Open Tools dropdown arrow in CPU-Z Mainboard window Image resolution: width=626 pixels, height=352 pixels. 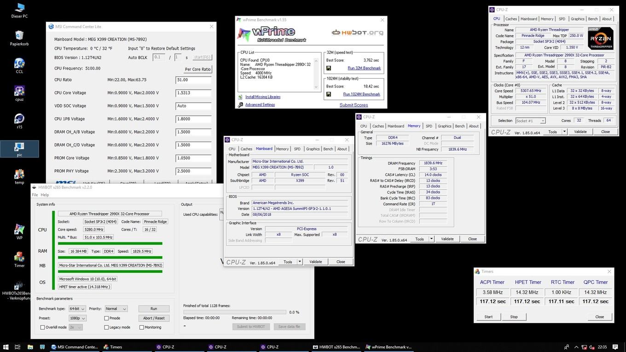pos(300,262)
